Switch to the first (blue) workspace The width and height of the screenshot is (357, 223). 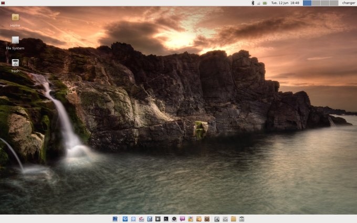(307, 3)
